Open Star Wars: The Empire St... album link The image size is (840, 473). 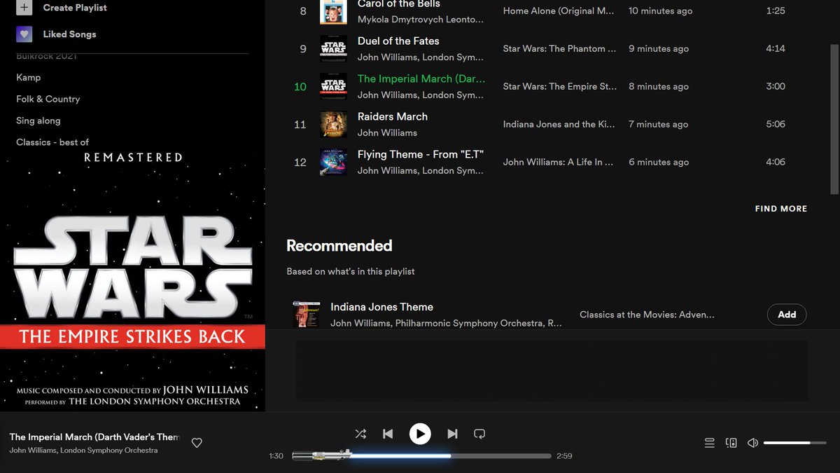pos(560,87)
